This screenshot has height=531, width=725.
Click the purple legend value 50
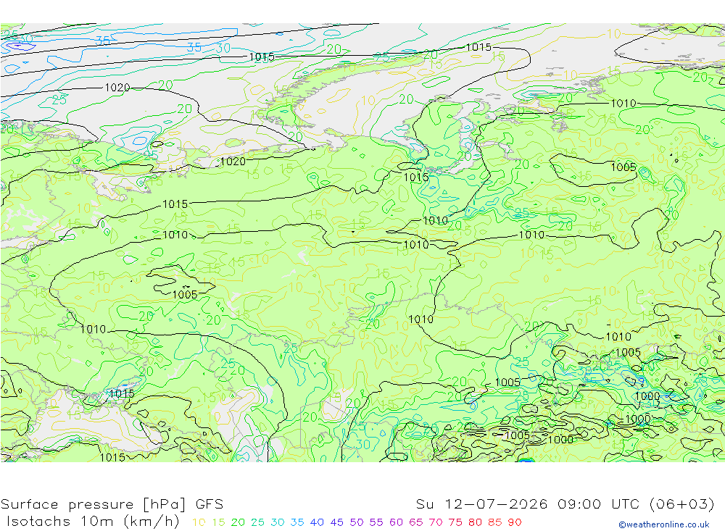pos(357,522)
